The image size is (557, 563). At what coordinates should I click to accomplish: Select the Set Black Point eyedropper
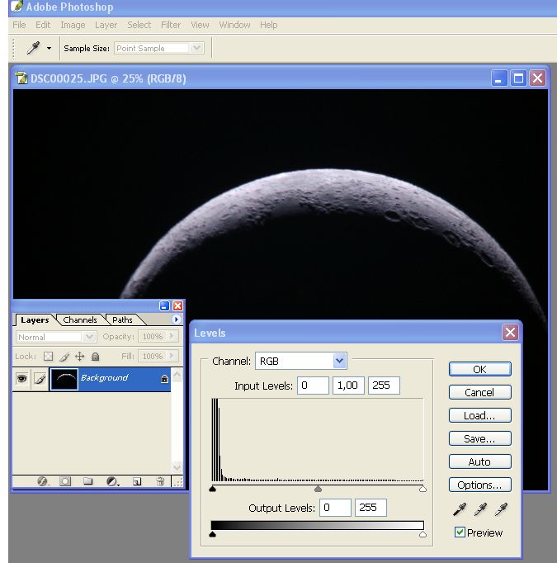click(x=460, y=509)
